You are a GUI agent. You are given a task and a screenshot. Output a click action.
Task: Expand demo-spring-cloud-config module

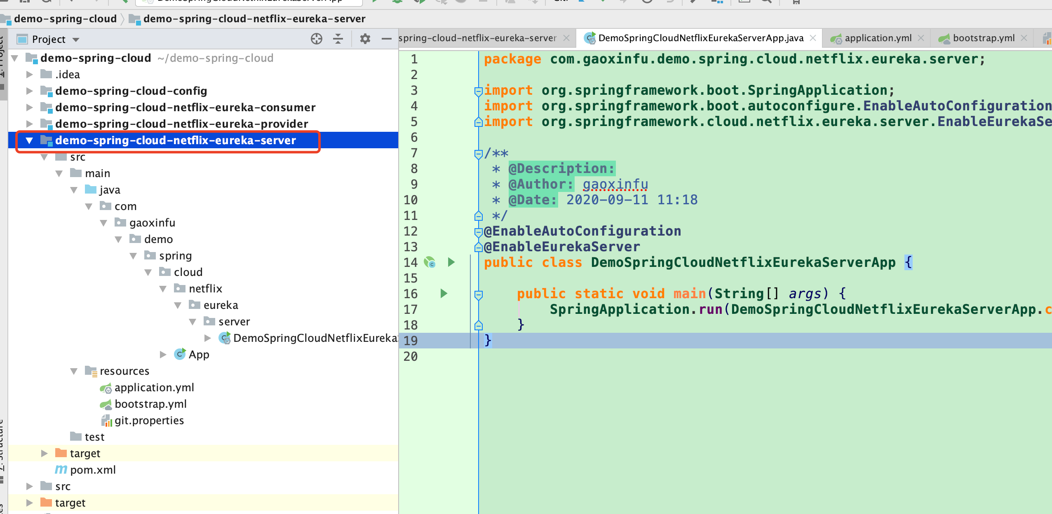tap(29, 91)
